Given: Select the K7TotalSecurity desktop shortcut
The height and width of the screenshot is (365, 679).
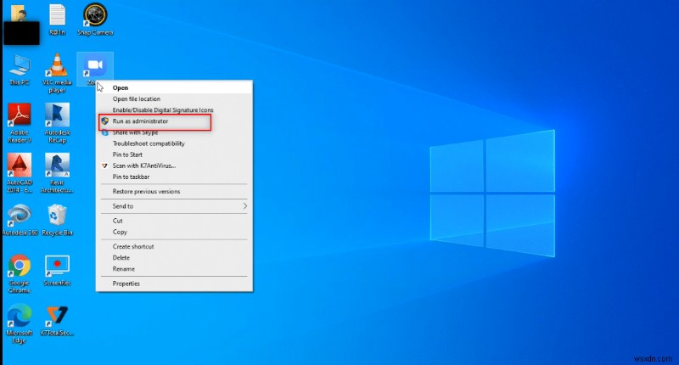Looking at the screenshot, I should tap(57, 320).
